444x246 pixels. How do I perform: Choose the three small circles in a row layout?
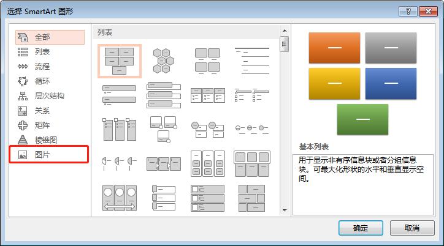251,129
